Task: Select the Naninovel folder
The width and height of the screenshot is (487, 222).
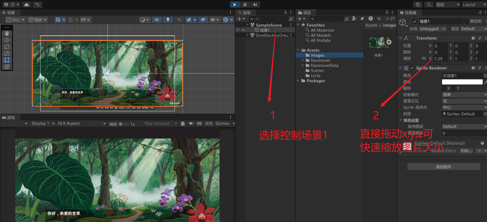Action: (x=320, y=60)
